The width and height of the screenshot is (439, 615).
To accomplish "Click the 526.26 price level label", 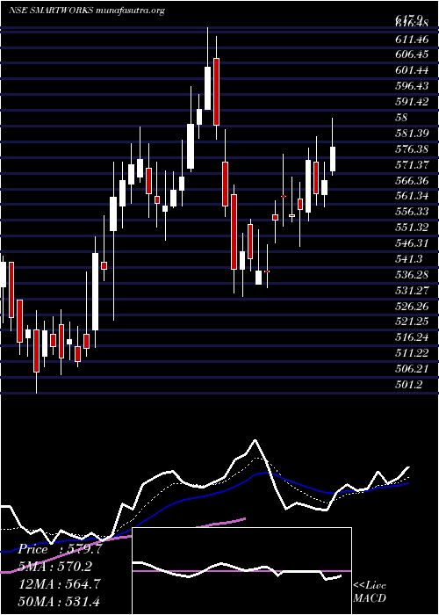I will click(x=412, y=306).
